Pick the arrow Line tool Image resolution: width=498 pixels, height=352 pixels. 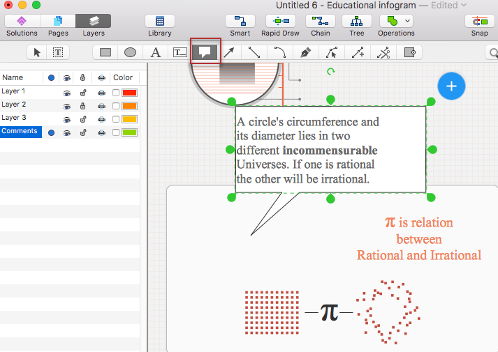(229, 52)
